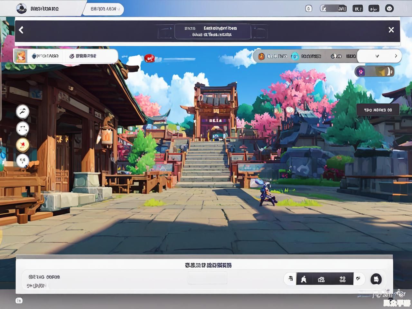Image resolution: width=412 pixels, height=309 pixels.
Task: Click the bottom circular button in the left sidebar
Action: tap(23, 160)
